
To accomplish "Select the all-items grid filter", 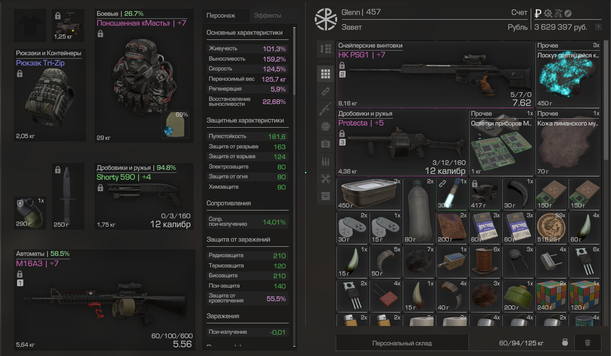I will point(325,74).
